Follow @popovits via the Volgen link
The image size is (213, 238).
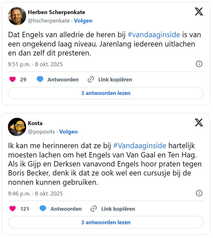point(68,132)
